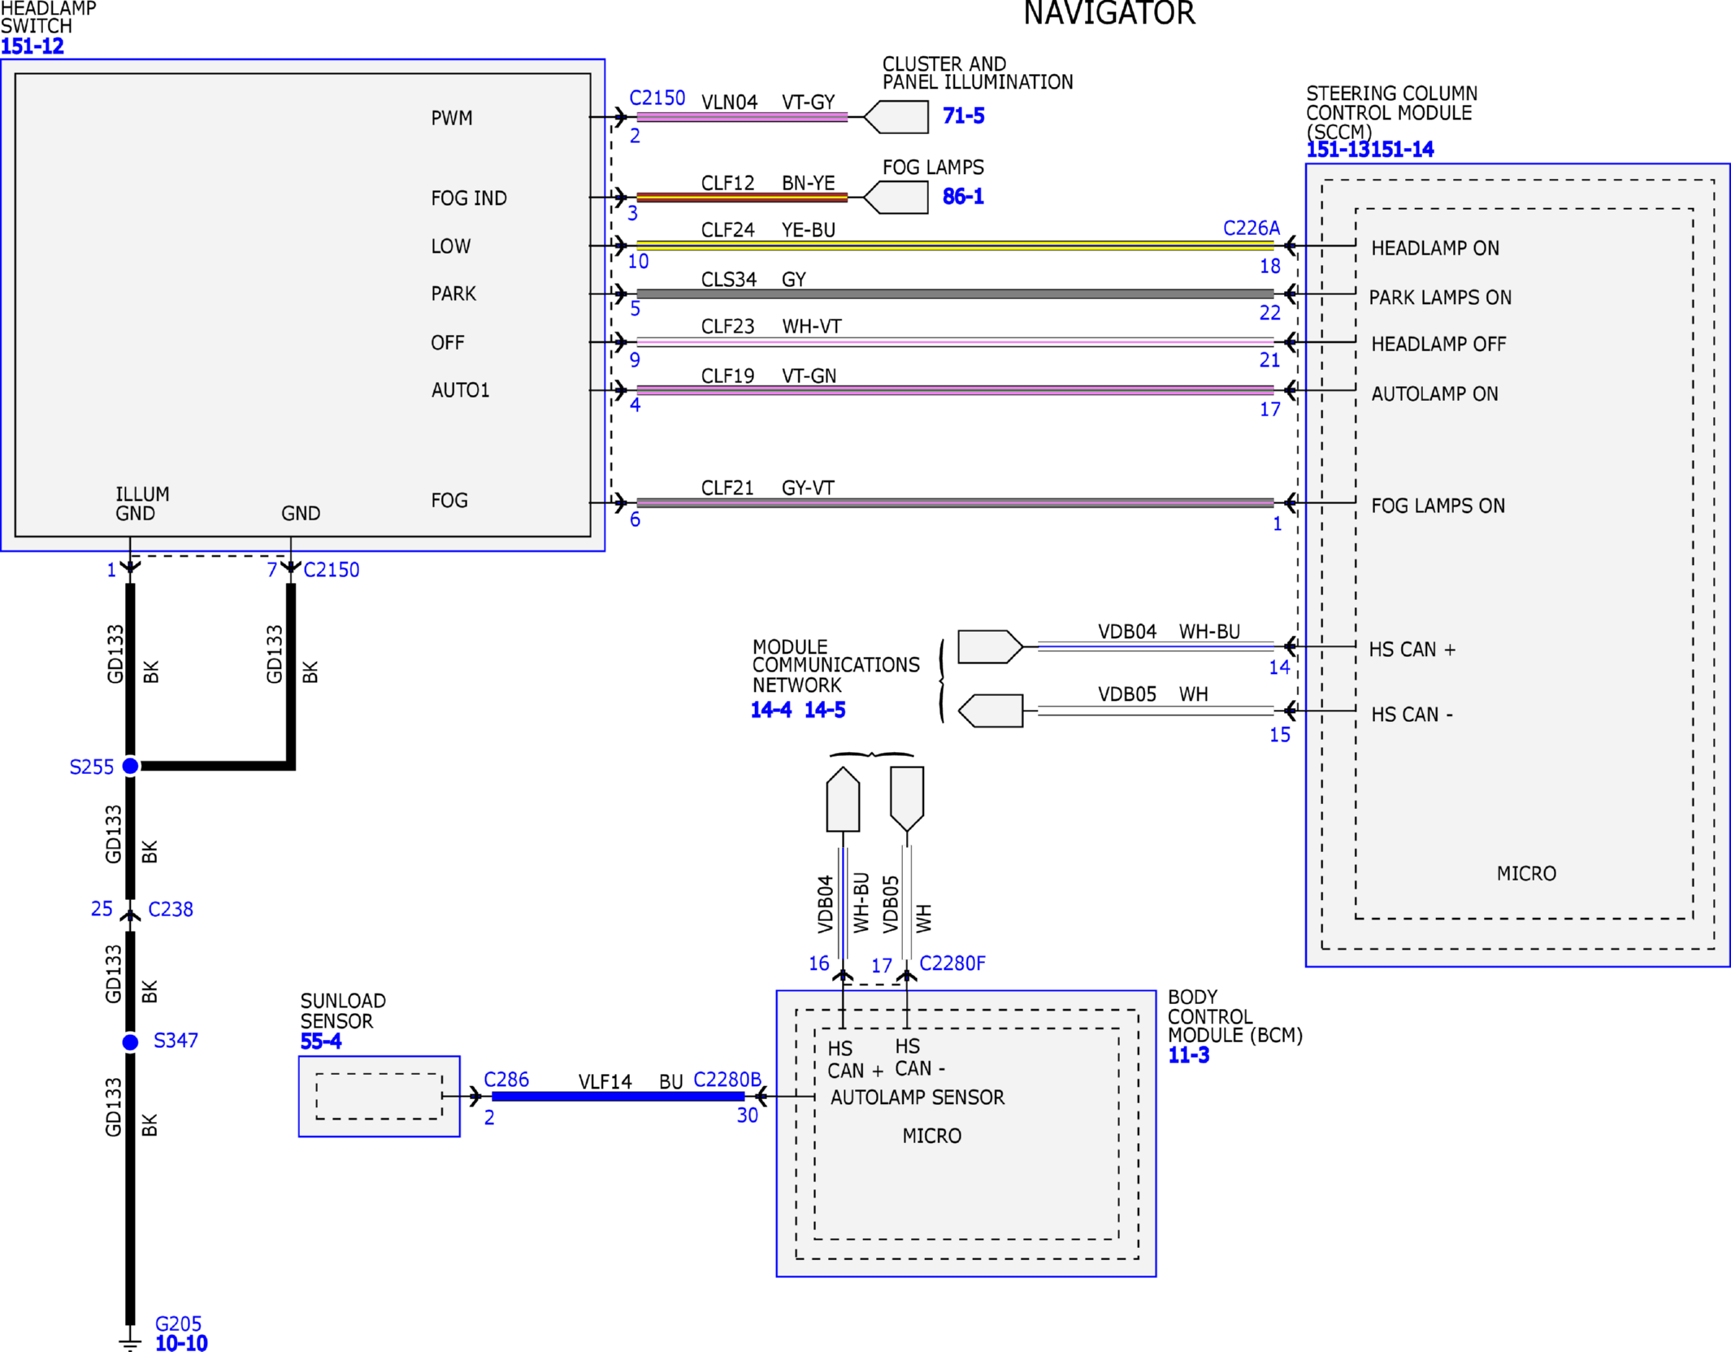
Task: Open the 14-5 module network page link
Action: coord(825,711)
